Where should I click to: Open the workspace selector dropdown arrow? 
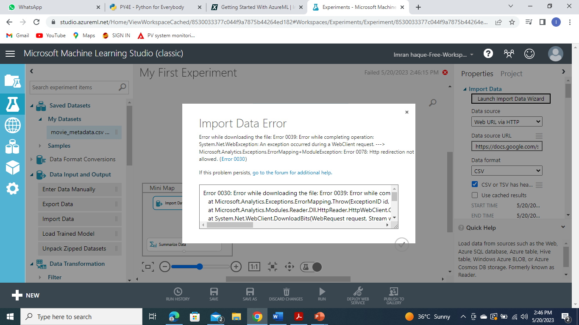(x=472, y=55)
